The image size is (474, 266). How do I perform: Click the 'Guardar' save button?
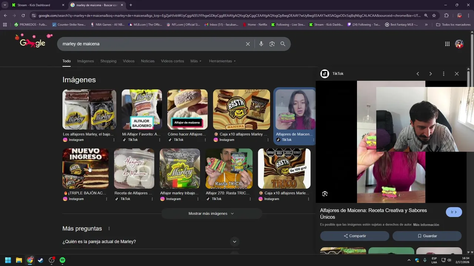(x=427, y=236)
